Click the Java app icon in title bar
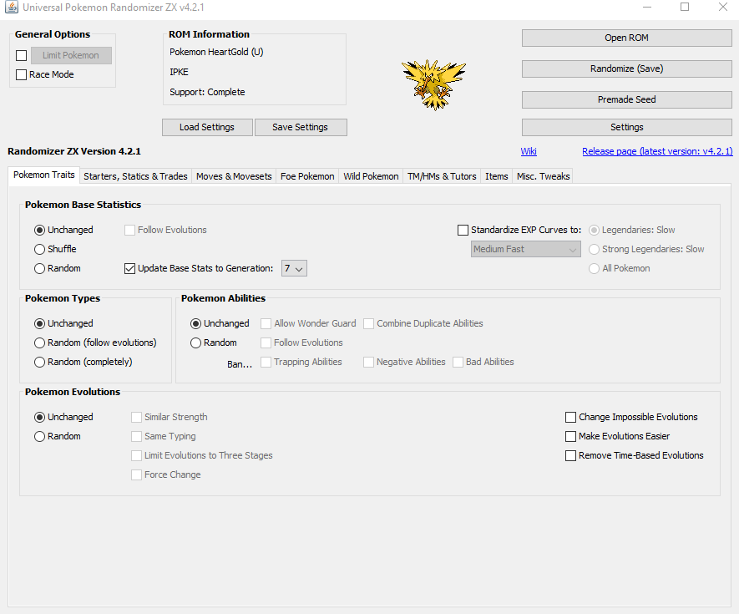The image size is (739, 614). coord(12,7)
